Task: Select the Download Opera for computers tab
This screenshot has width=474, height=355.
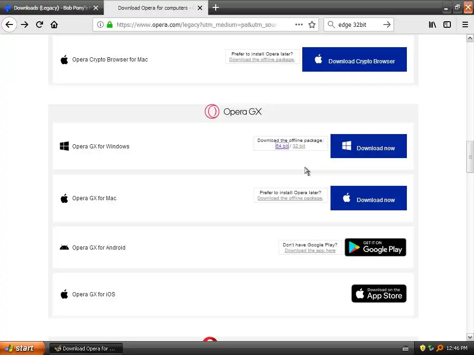Action: click(x=156, y=8)
